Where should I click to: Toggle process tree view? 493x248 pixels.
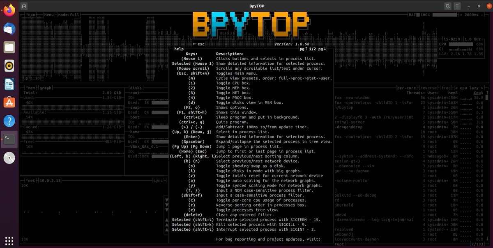coord(446,88)
